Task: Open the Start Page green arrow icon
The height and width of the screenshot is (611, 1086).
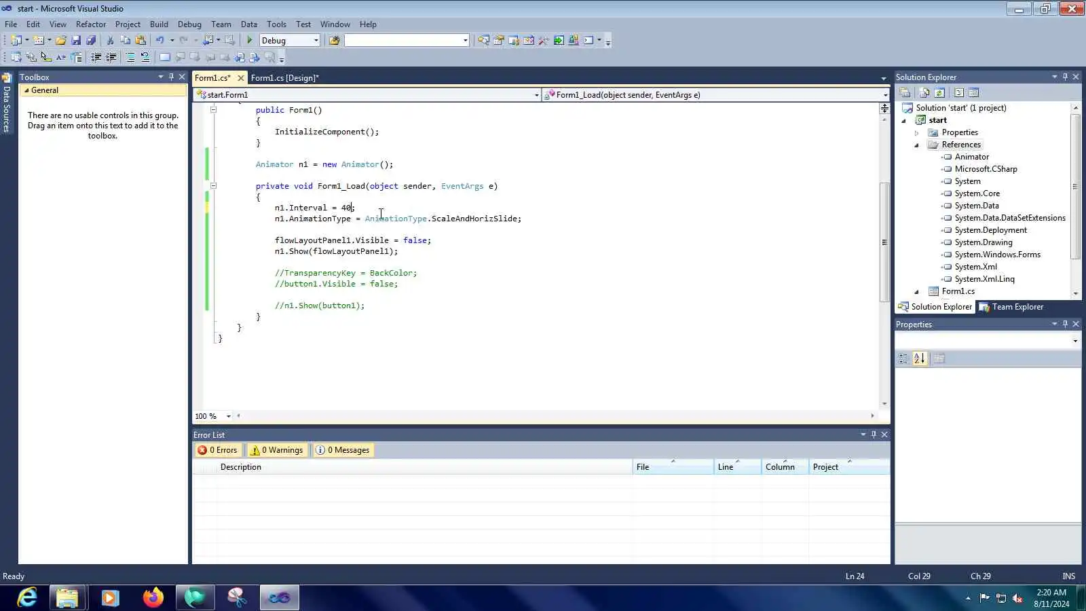Action: coord(559,40)
